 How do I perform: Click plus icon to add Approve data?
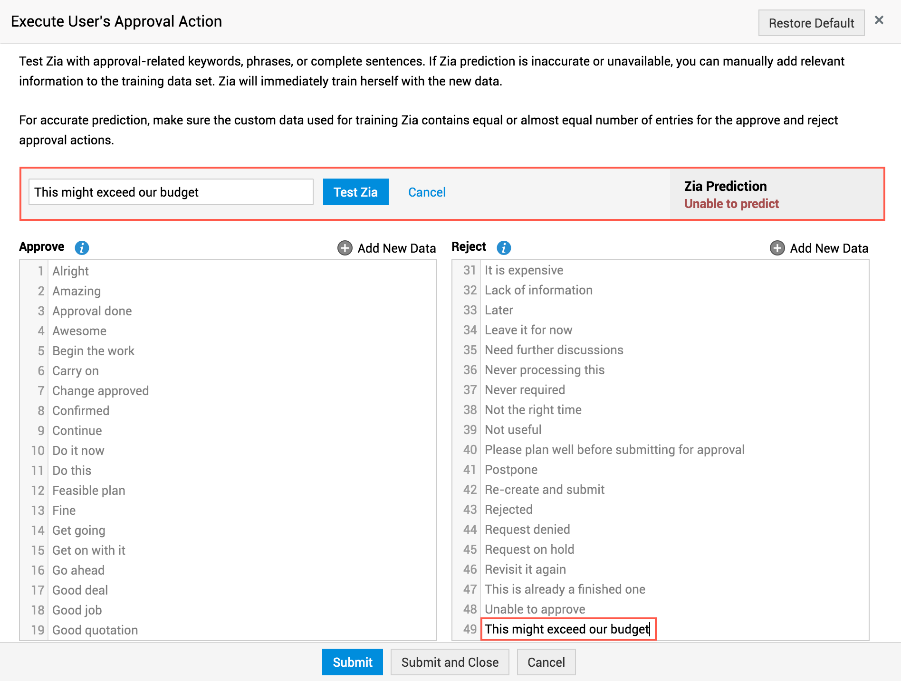[345, 248]
